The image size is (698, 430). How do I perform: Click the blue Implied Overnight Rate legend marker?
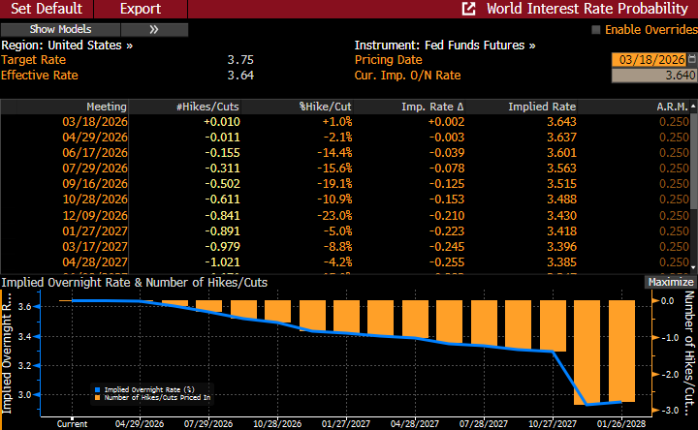coord(96,388)
